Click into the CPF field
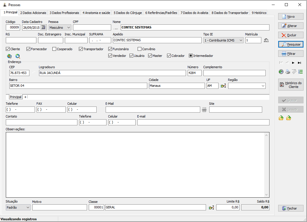This screenshot has height=222, width=307. 92,27
